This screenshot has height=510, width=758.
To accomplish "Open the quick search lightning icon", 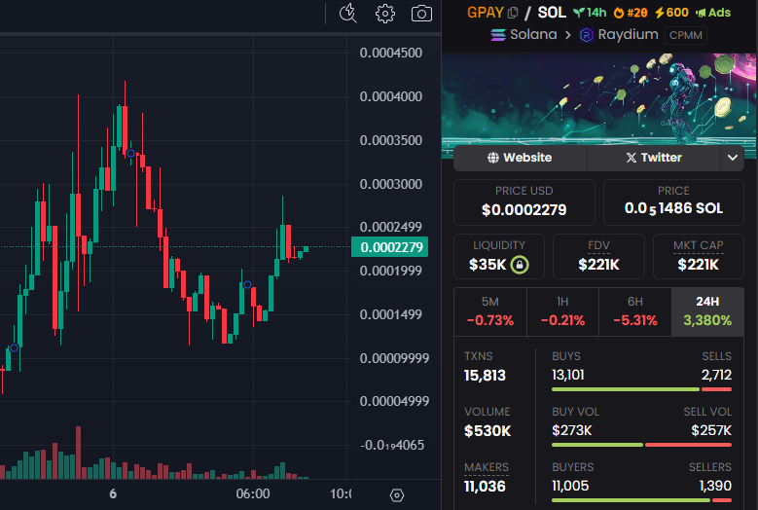I will point(348,13).
